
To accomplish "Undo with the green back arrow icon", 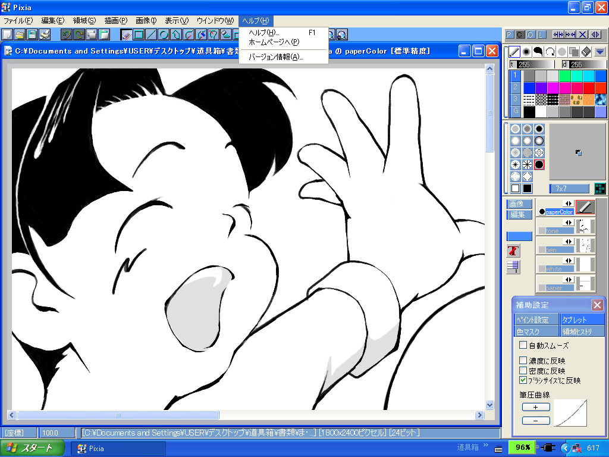I will click(x=67, y=35).
